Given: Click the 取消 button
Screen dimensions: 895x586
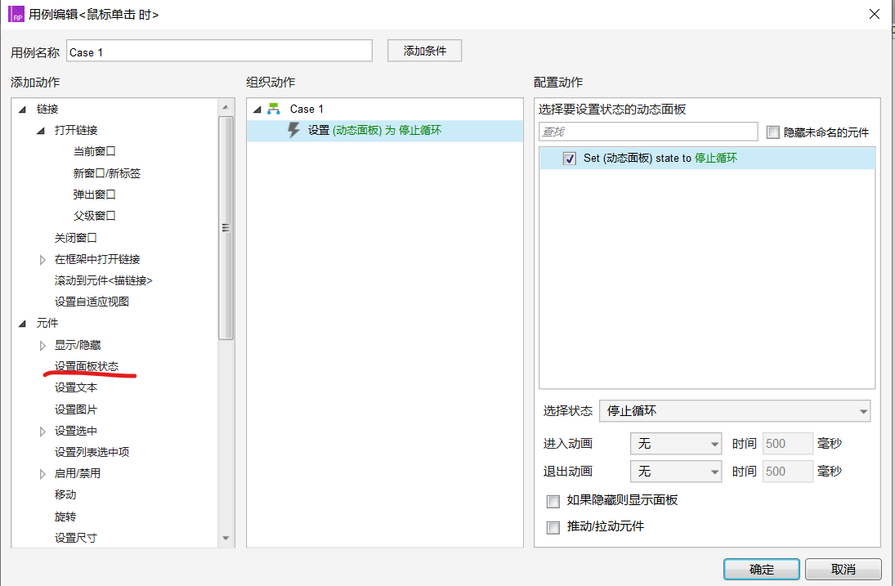Looking at the screenshot, I should click(x=843, y=569).
